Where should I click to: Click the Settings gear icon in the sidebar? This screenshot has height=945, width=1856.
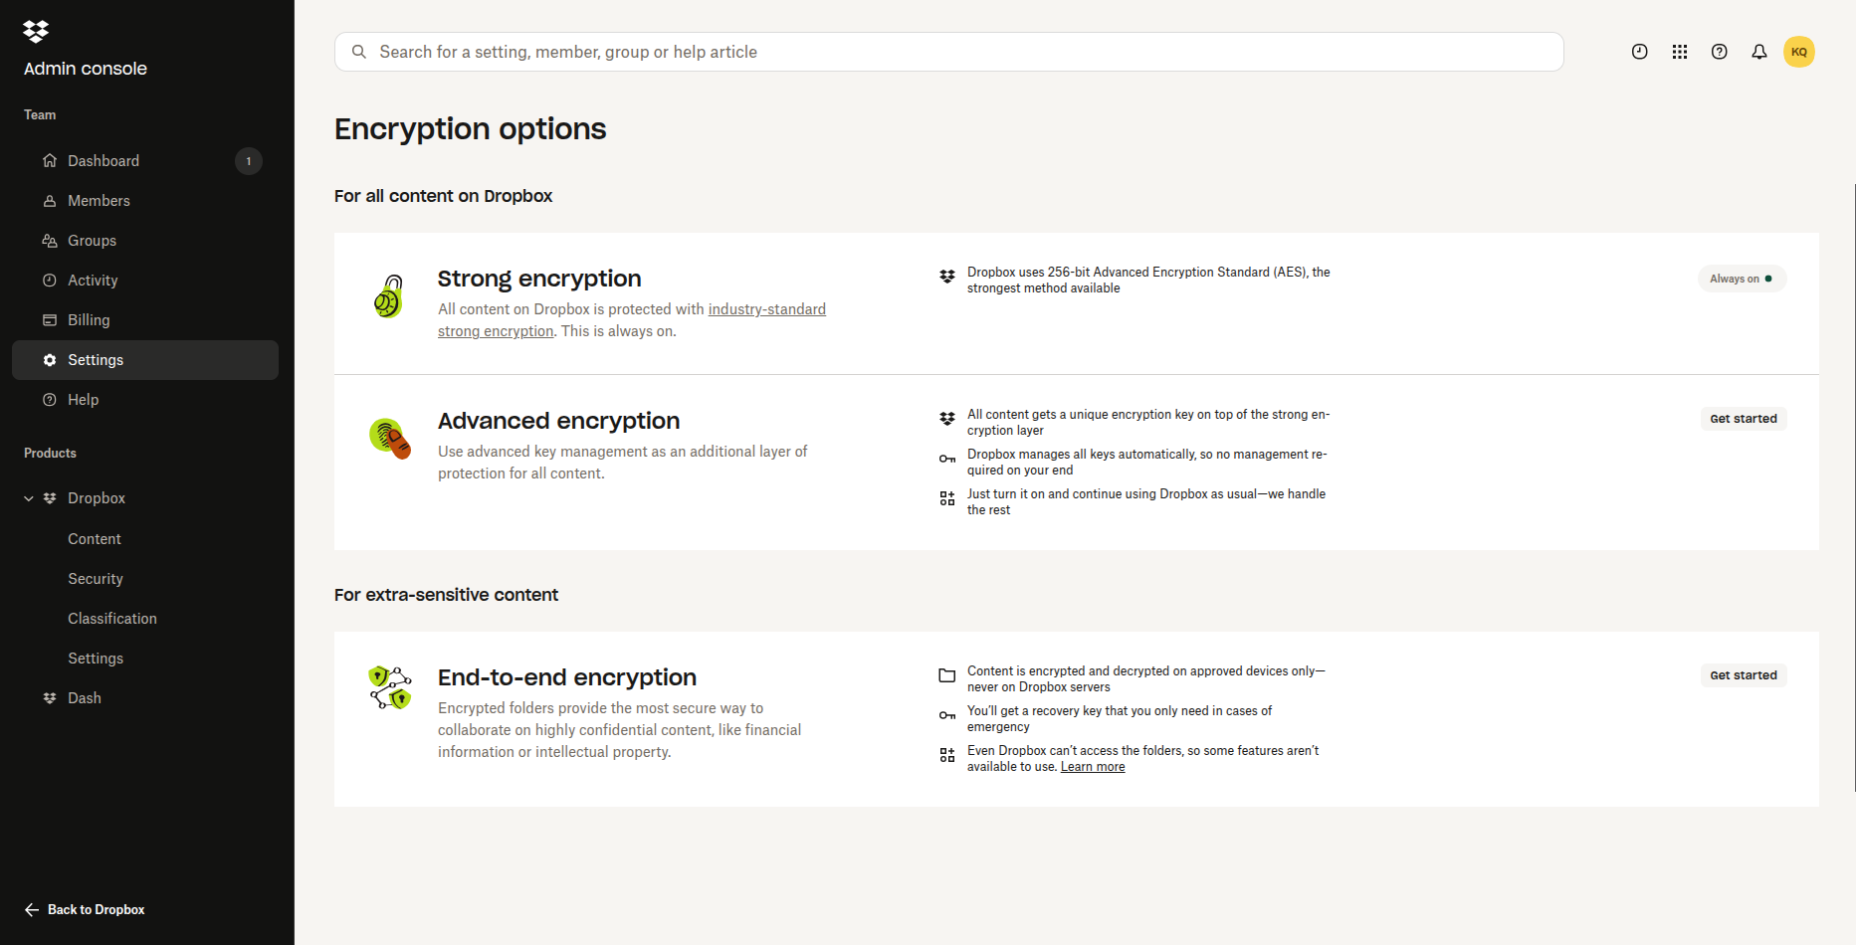tap(49, 359)
